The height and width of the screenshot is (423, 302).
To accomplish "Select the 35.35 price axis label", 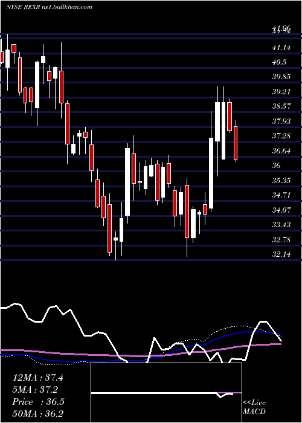I will point(281,180).
